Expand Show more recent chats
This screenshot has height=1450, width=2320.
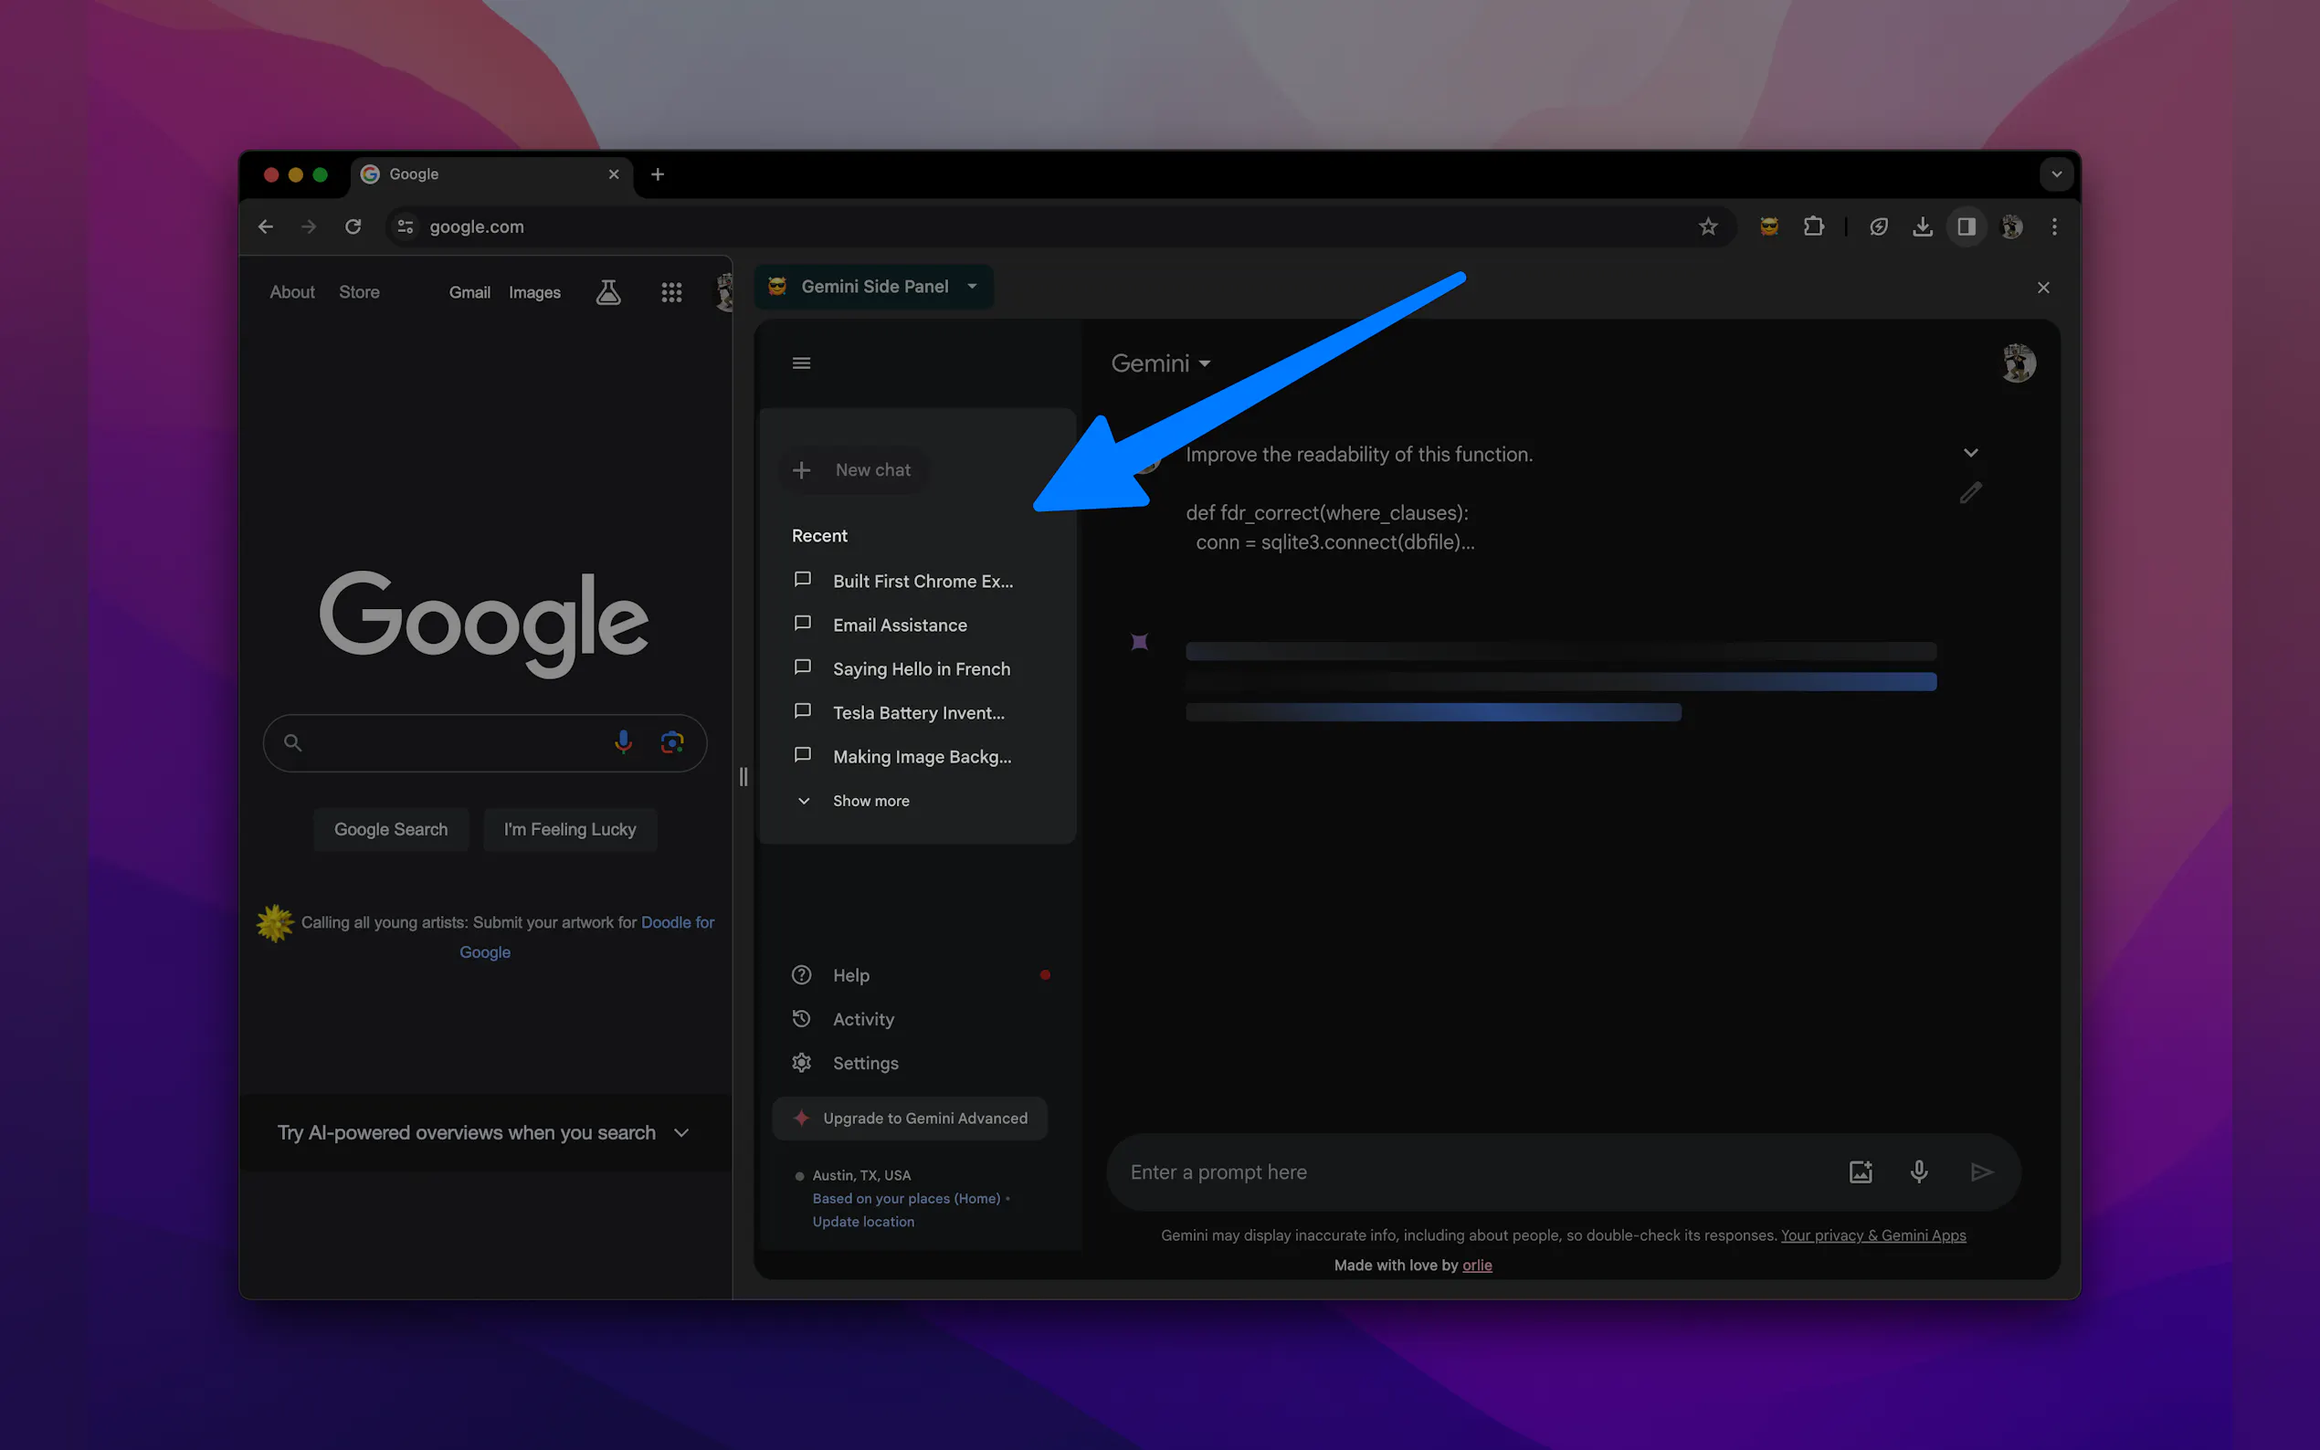(870, 801)
